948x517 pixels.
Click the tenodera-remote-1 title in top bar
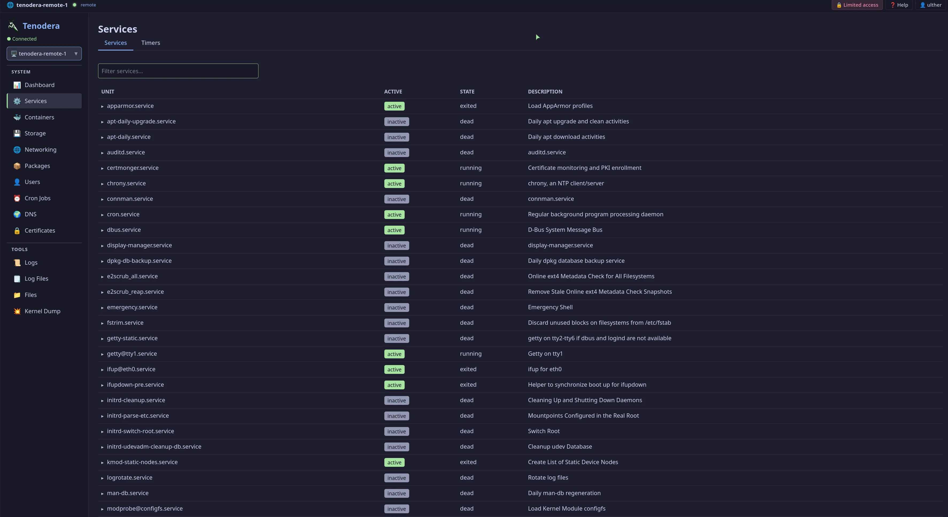[42, 5]
